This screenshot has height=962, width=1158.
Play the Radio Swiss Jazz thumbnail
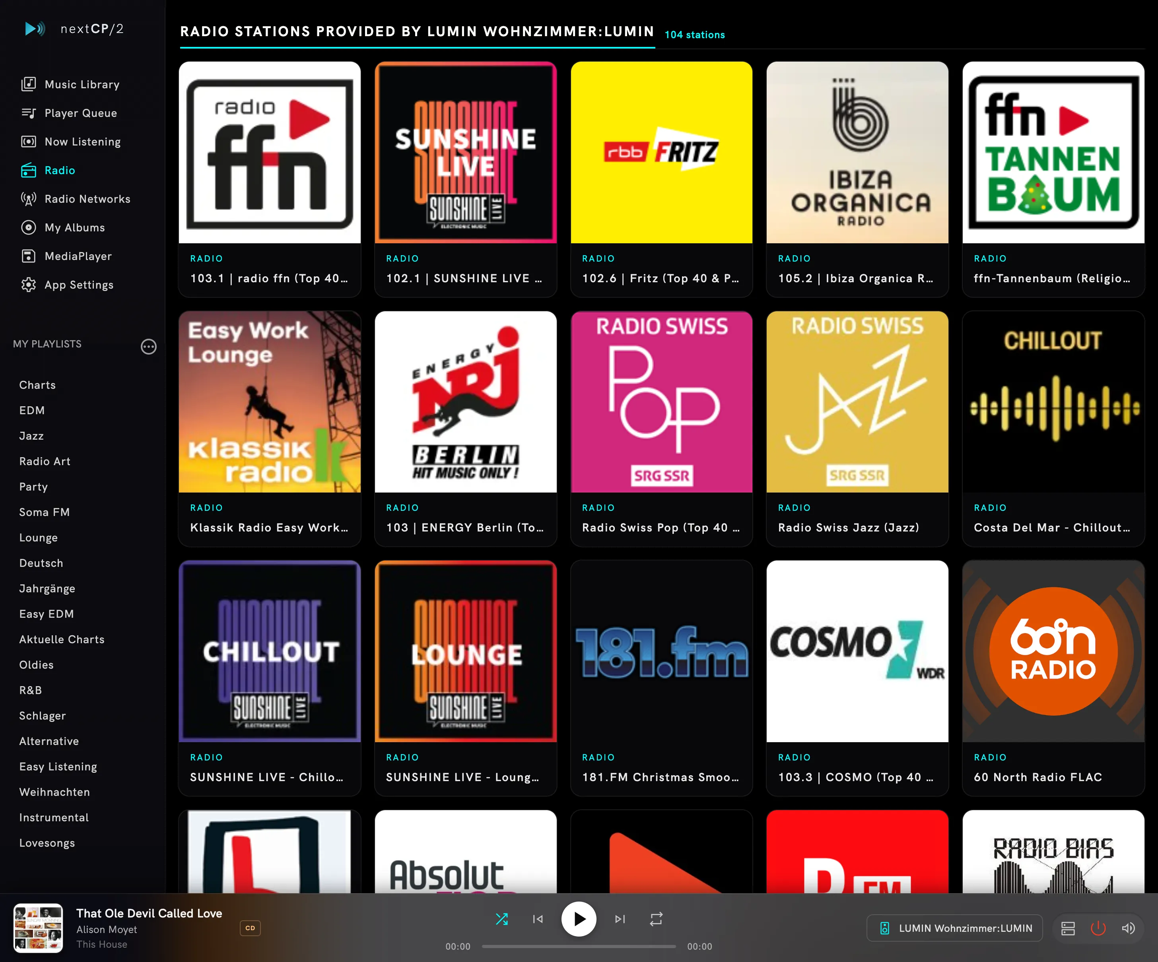(x=857, y=402)
